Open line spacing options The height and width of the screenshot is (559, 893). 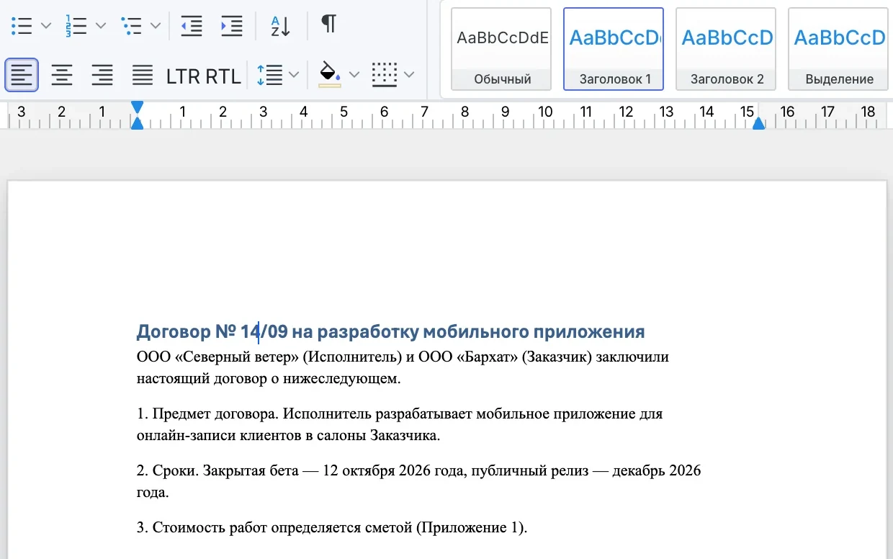[x=269, y=75]
